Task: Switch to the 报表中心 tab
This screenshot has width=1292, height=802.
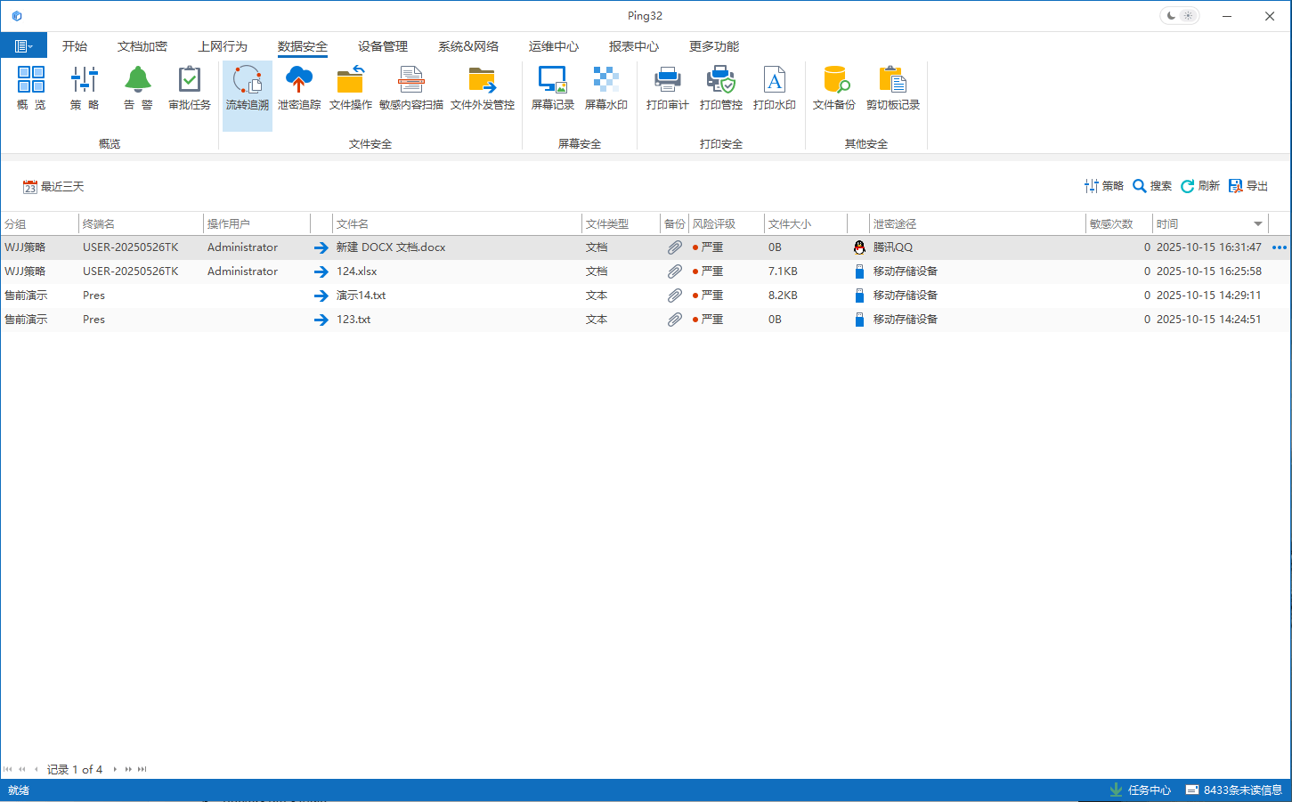Action: click(x=633, y=46)
